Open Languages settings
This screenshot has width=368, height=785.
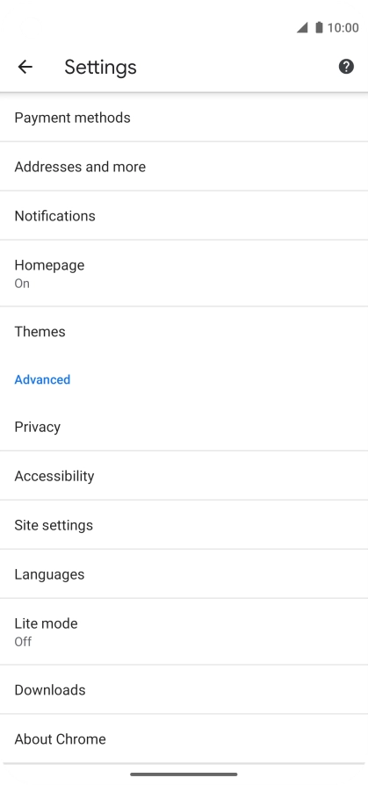(x=184, y=574)
